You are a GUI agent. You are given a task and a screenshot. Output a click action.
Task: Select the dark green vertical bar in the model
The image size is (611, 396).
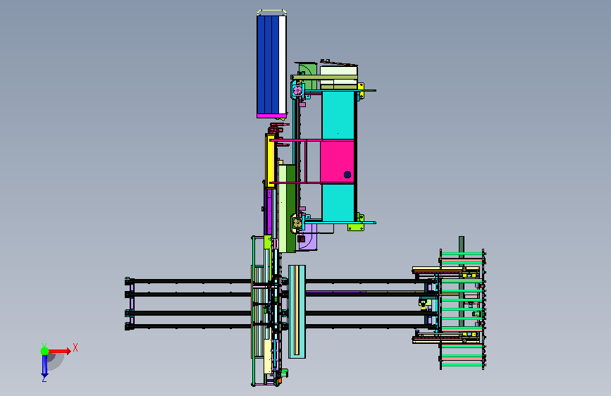[x=290, y=209]
